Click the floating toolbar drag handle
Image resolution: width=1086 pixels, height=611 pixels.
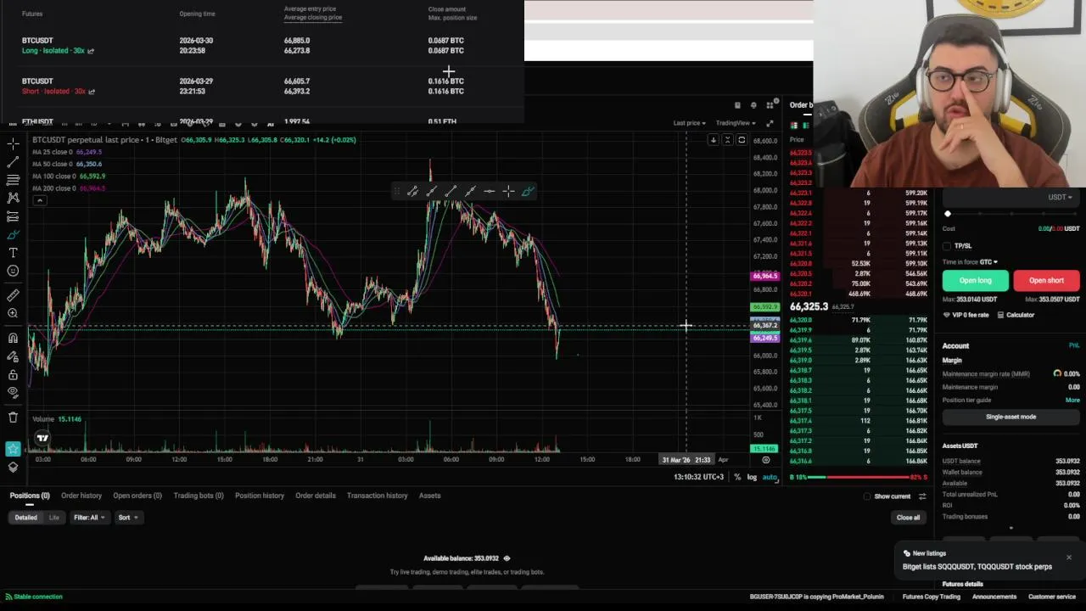(x=396, y=192)
